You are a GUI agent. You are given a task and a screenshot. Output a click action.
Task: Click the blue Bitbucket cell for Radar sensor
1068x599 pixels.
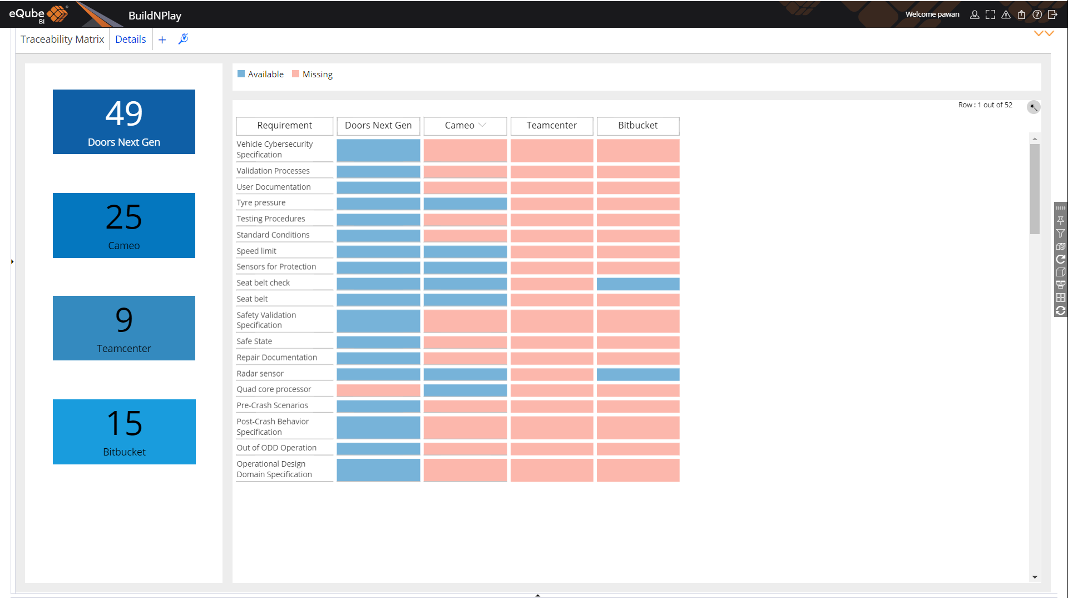click(638, 374)
